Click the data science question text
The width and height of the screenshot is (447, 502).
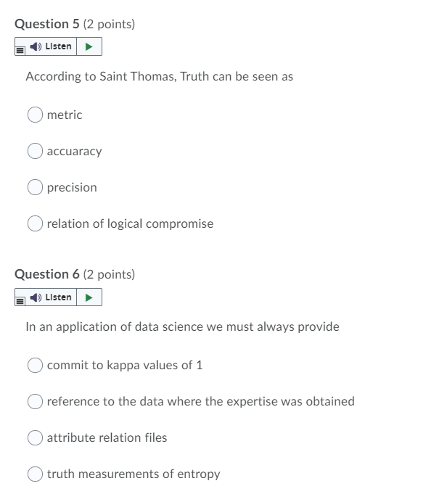coord(182,326)
